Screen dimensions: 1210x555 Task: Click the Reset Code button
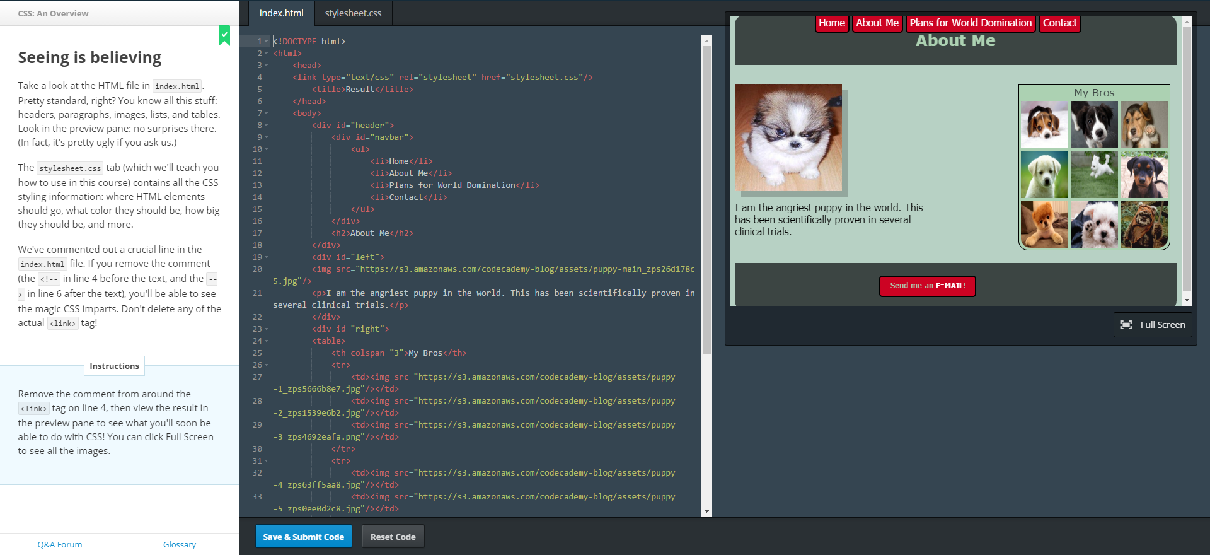click(393, 537)
